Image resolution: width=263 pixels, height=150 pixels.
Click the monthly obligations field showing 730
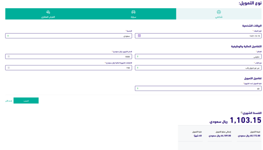point(68,68)
